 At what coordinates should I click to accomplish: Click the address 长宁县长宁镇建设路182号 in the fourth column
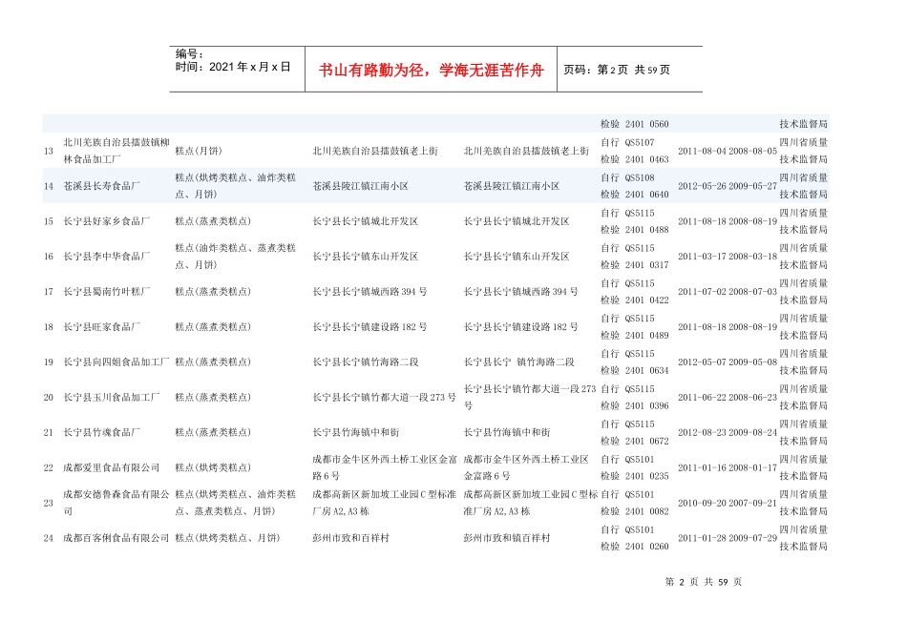(520, 327)
